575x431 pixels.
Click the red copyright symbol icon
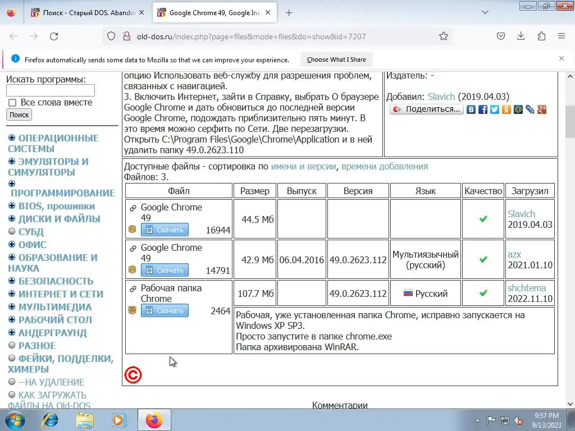133,375
